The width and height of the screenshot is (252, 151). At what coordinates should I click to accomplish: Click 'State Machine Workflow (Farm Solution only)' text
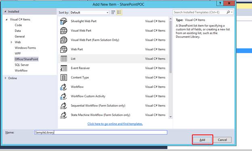(x=101, y=115)
